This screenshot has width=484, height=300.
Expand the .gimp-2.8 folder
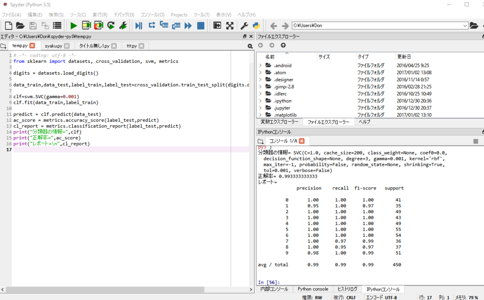[x=260, y=87]
